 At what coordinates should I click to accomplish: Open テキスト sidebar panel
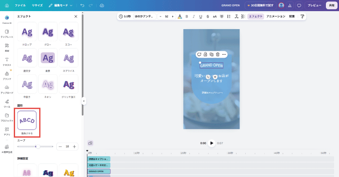[7, 62]
